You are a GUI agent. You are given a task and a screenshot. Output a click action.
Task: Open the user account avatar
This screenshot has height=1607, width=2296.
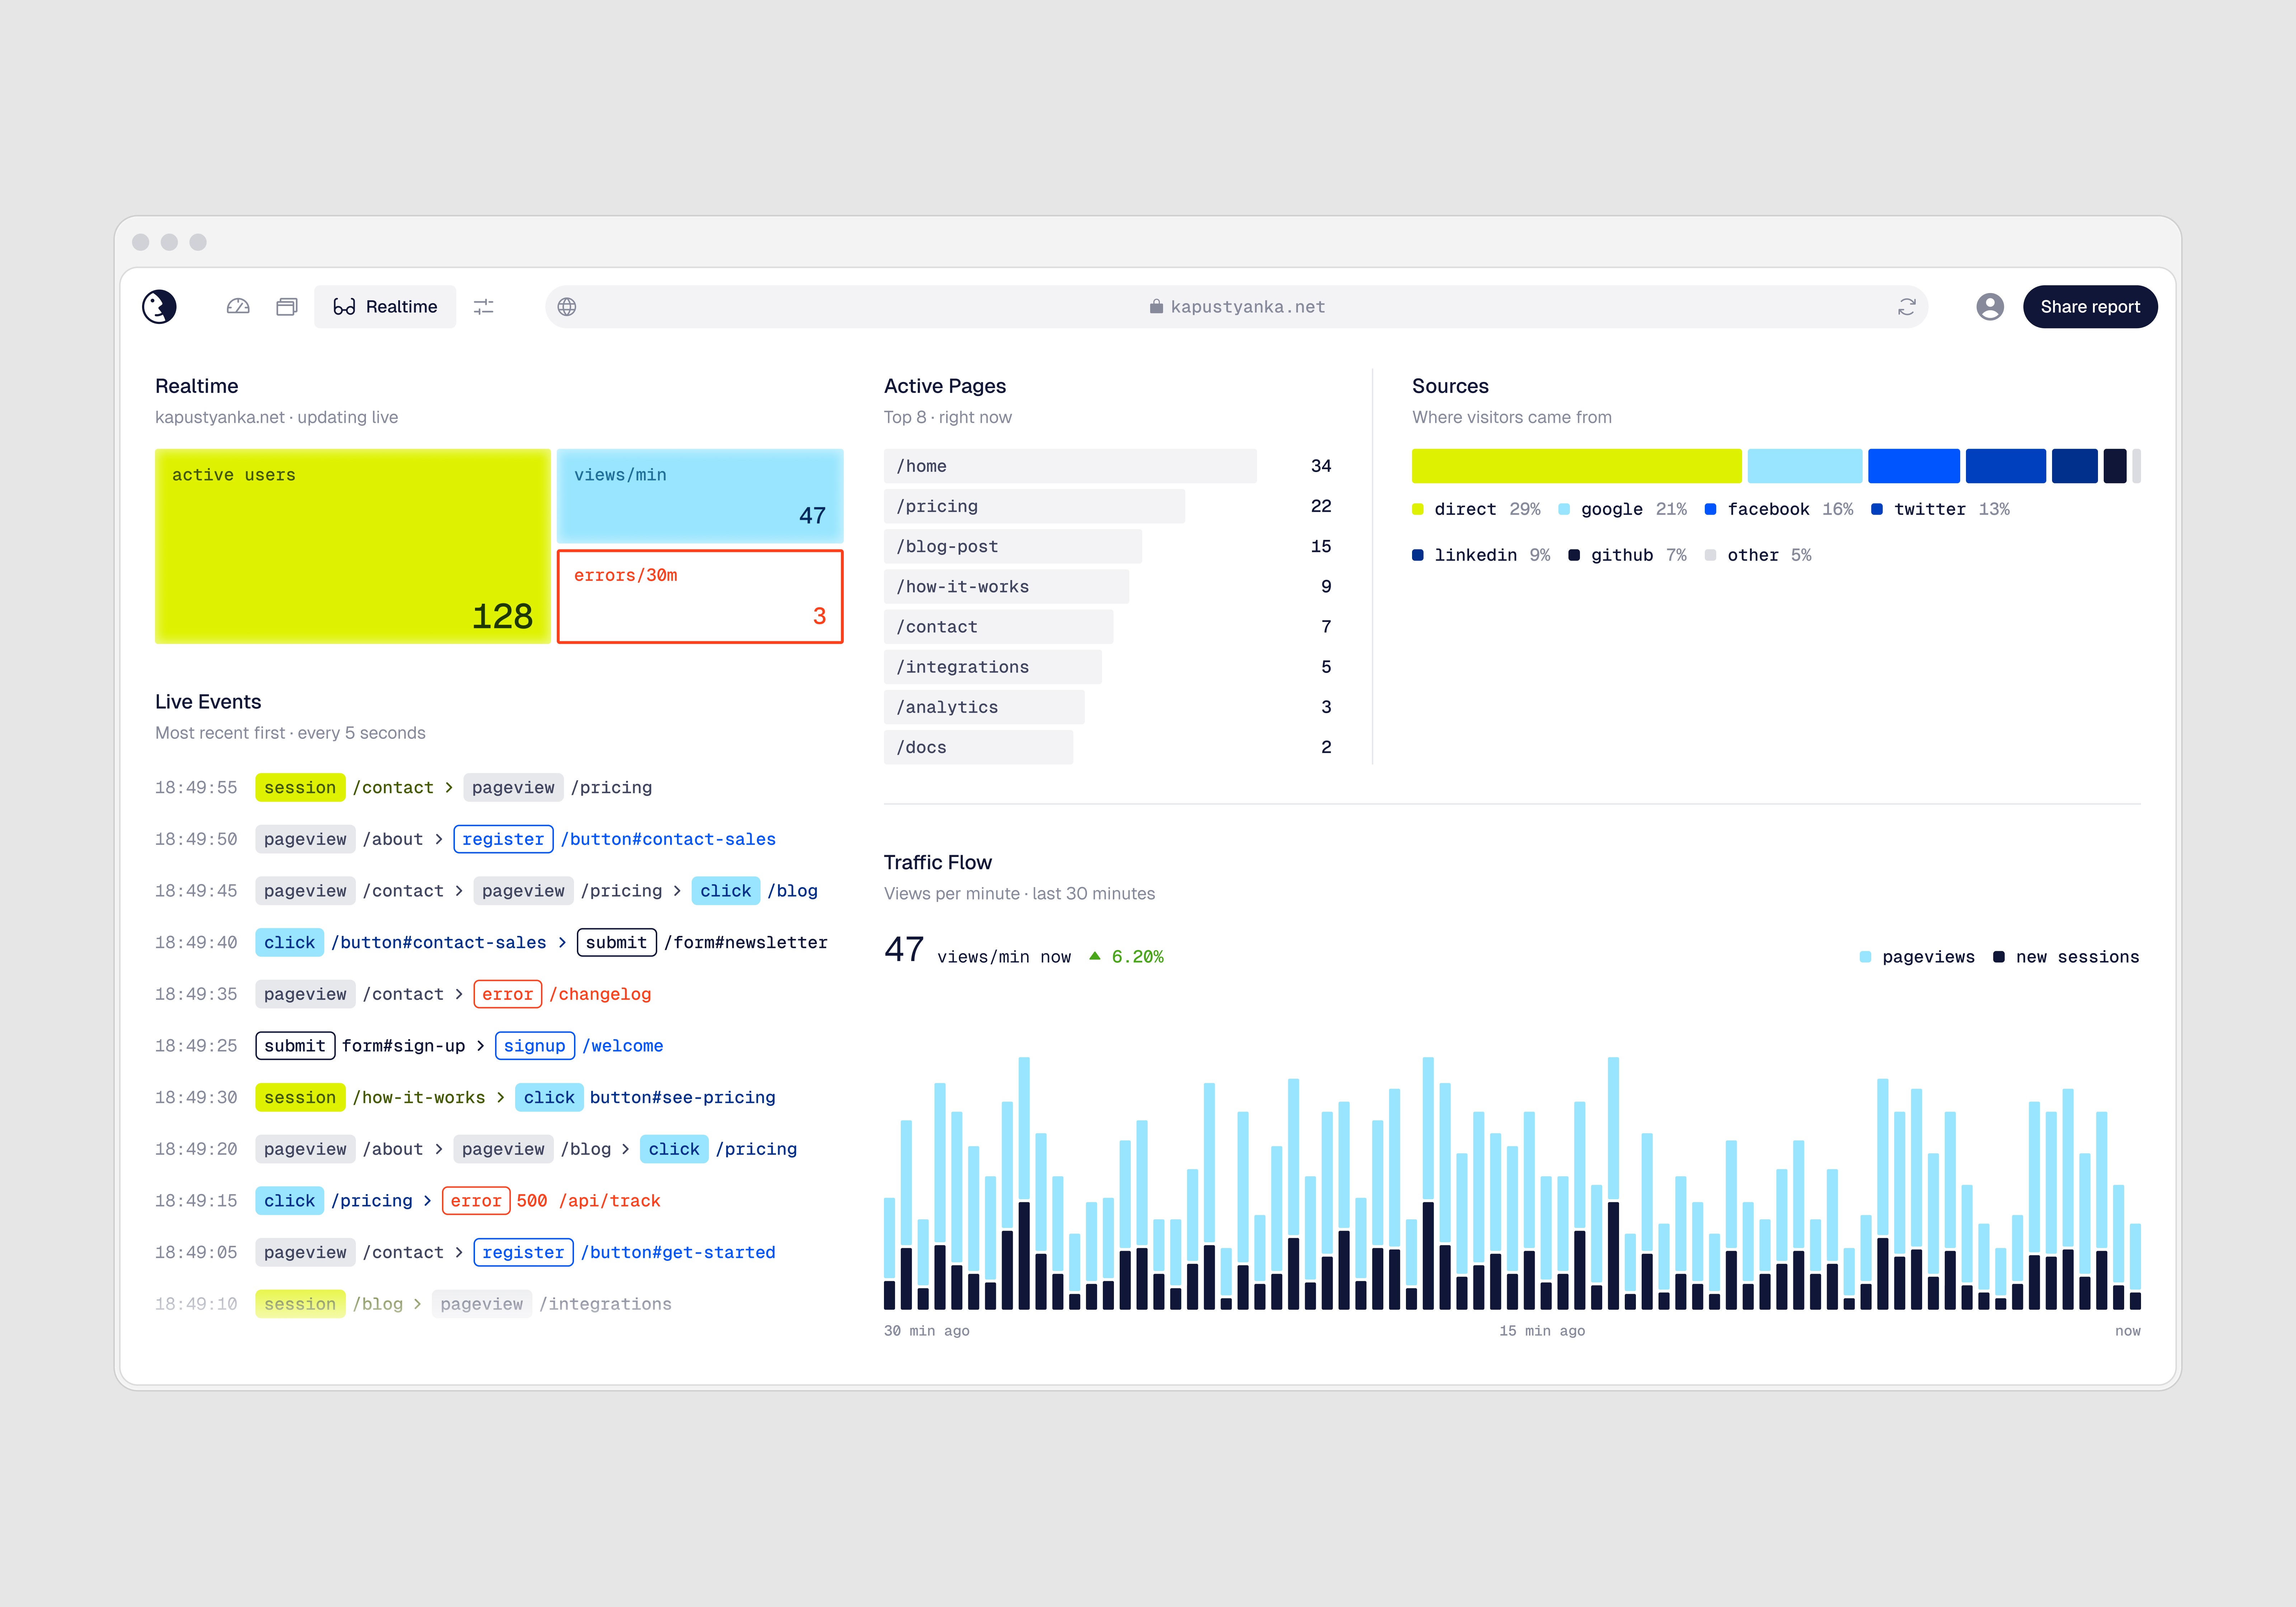coord(1990,307)
